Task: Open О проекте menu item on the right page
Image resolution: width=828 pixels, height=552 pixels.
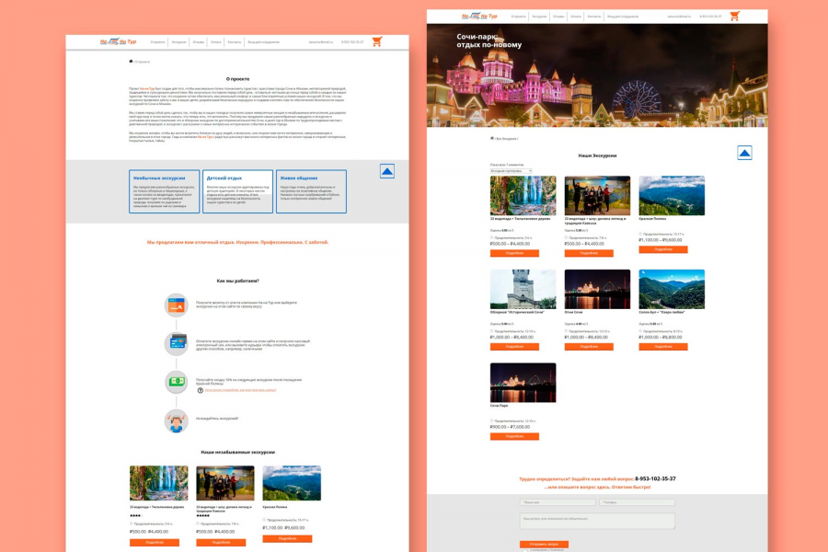Action: coord(519,17)
